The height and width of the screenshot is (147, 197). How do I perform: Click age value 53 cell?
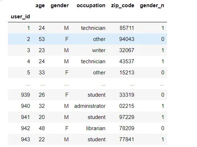click(x=42, y=39)
